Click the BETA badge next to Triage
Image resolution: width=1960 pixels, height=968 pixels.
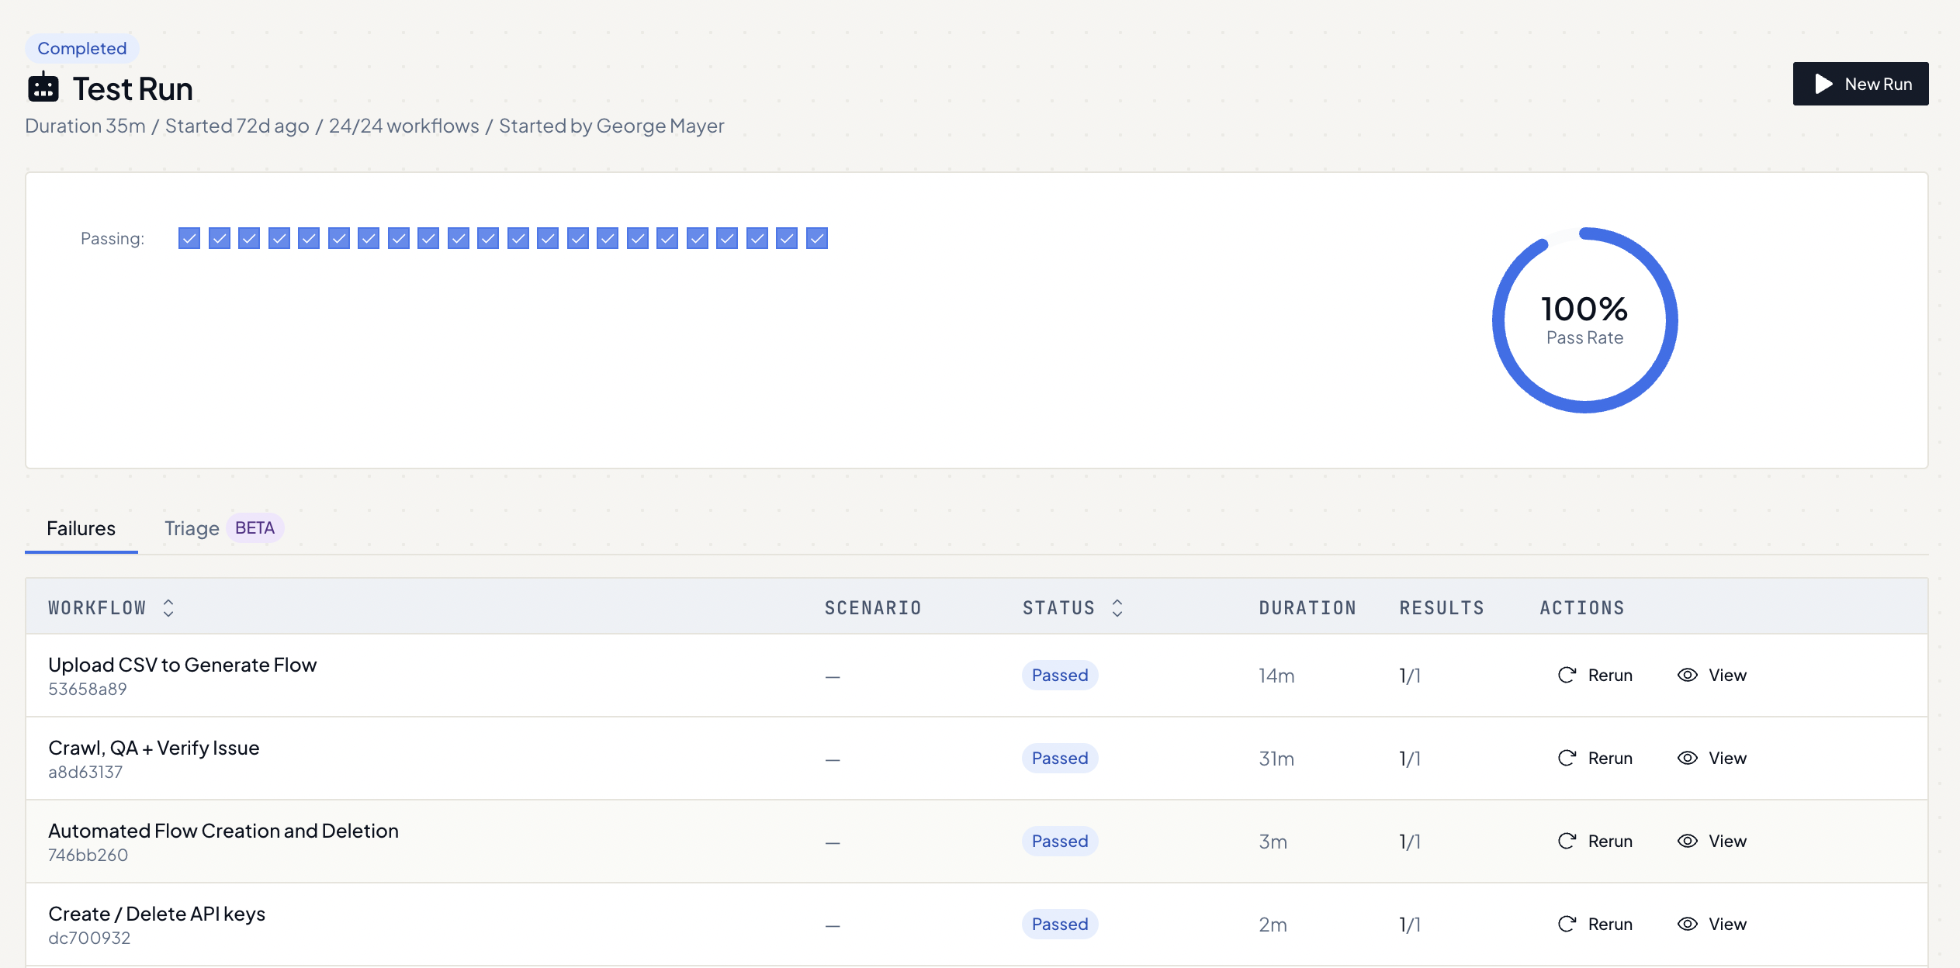click(255, 528)
